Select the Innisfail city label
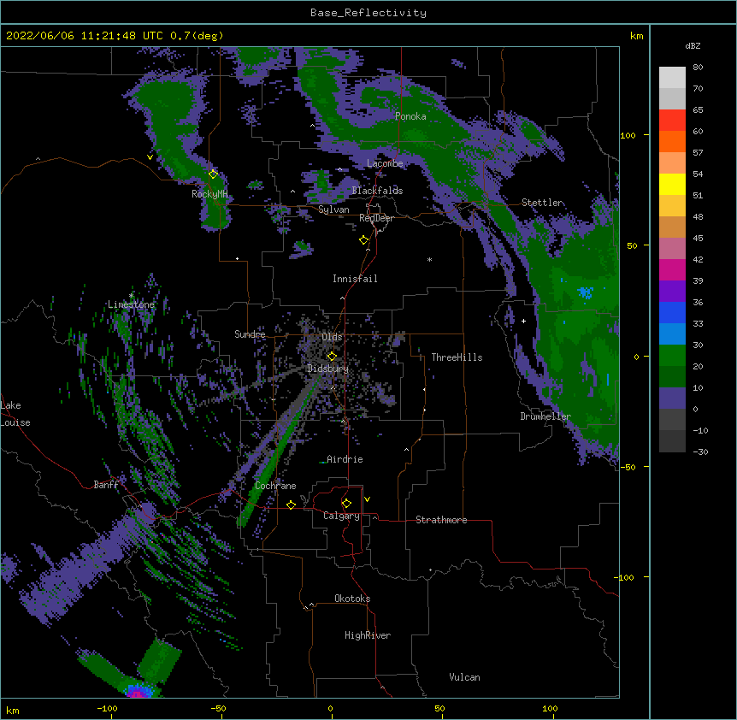Screen dimensions: 737x720 [355, 279]
